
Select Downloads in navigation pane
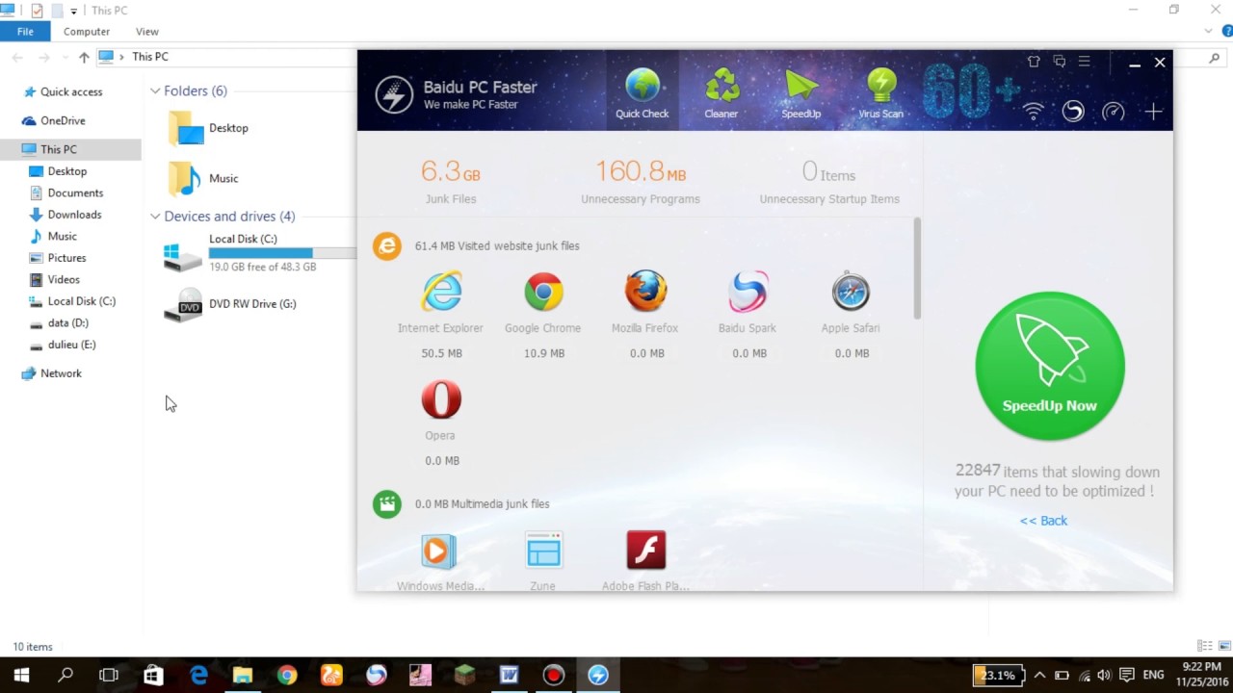tap(74, 215)
